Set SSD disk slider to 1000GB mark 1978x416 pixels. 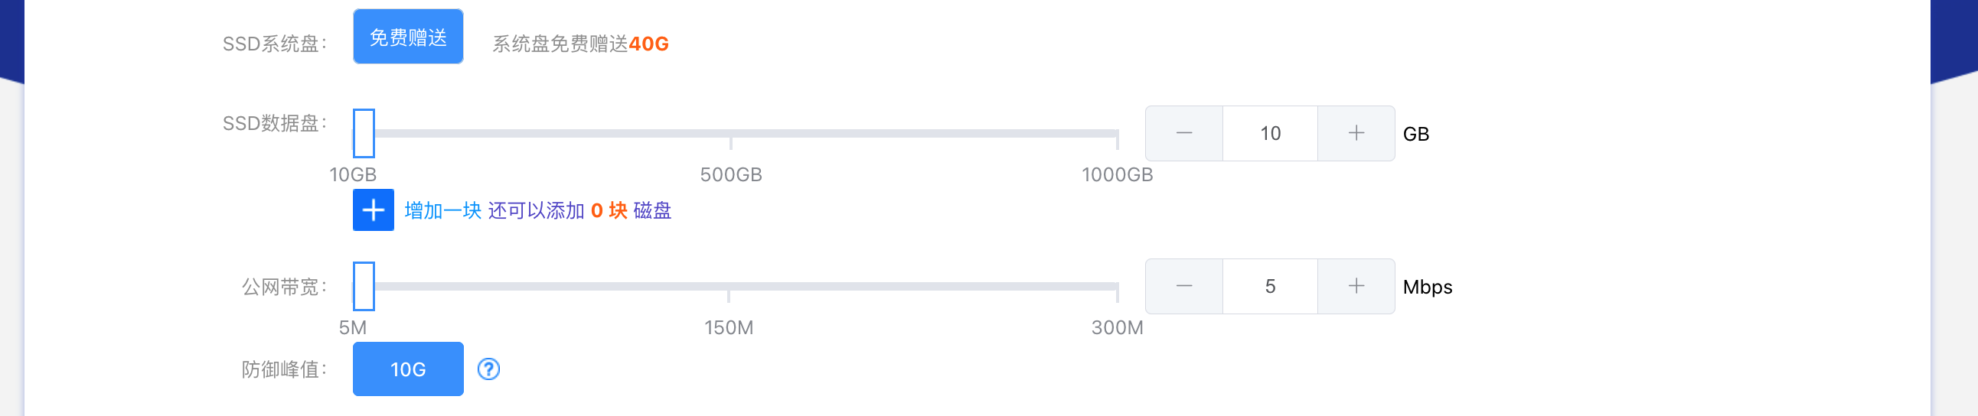(1118, 134)
